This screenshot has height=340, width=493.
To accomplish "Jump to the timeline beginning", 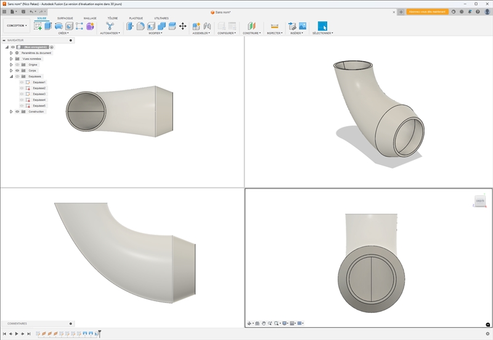I will 4,334.
